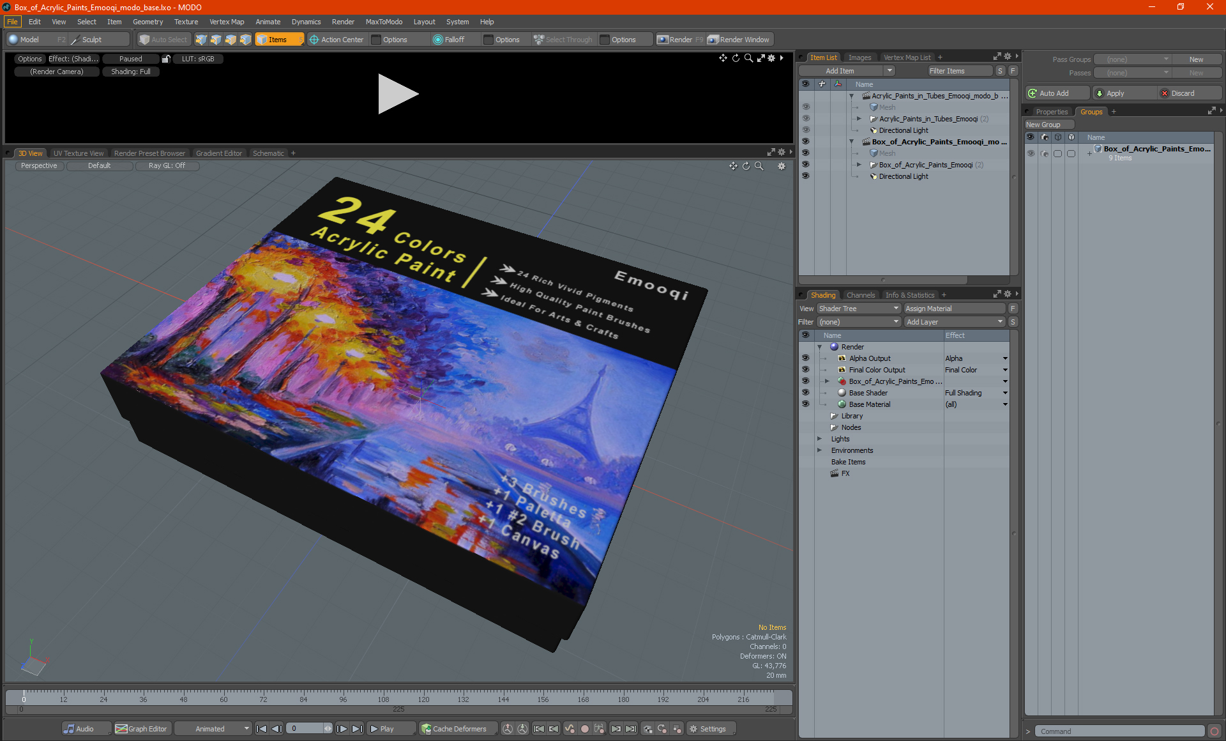Toggle visibility of Alpha Output layer
This screenshot has height=741, width=1226.
[x=805, y=358]
